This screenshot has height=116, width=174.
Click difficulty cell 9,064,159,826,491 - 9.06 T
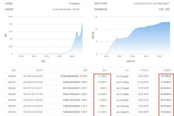(x=75, y=94)
